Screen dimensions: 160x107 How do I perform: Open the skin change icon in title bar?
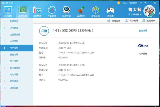141,3
